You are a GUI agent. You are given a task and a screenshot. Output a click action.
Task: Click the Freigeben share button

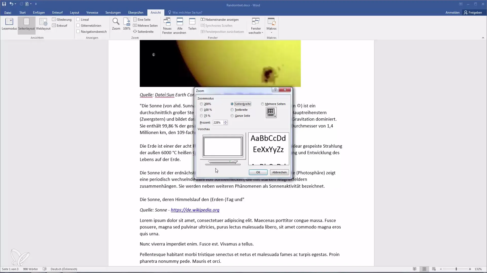coord(473,12)
